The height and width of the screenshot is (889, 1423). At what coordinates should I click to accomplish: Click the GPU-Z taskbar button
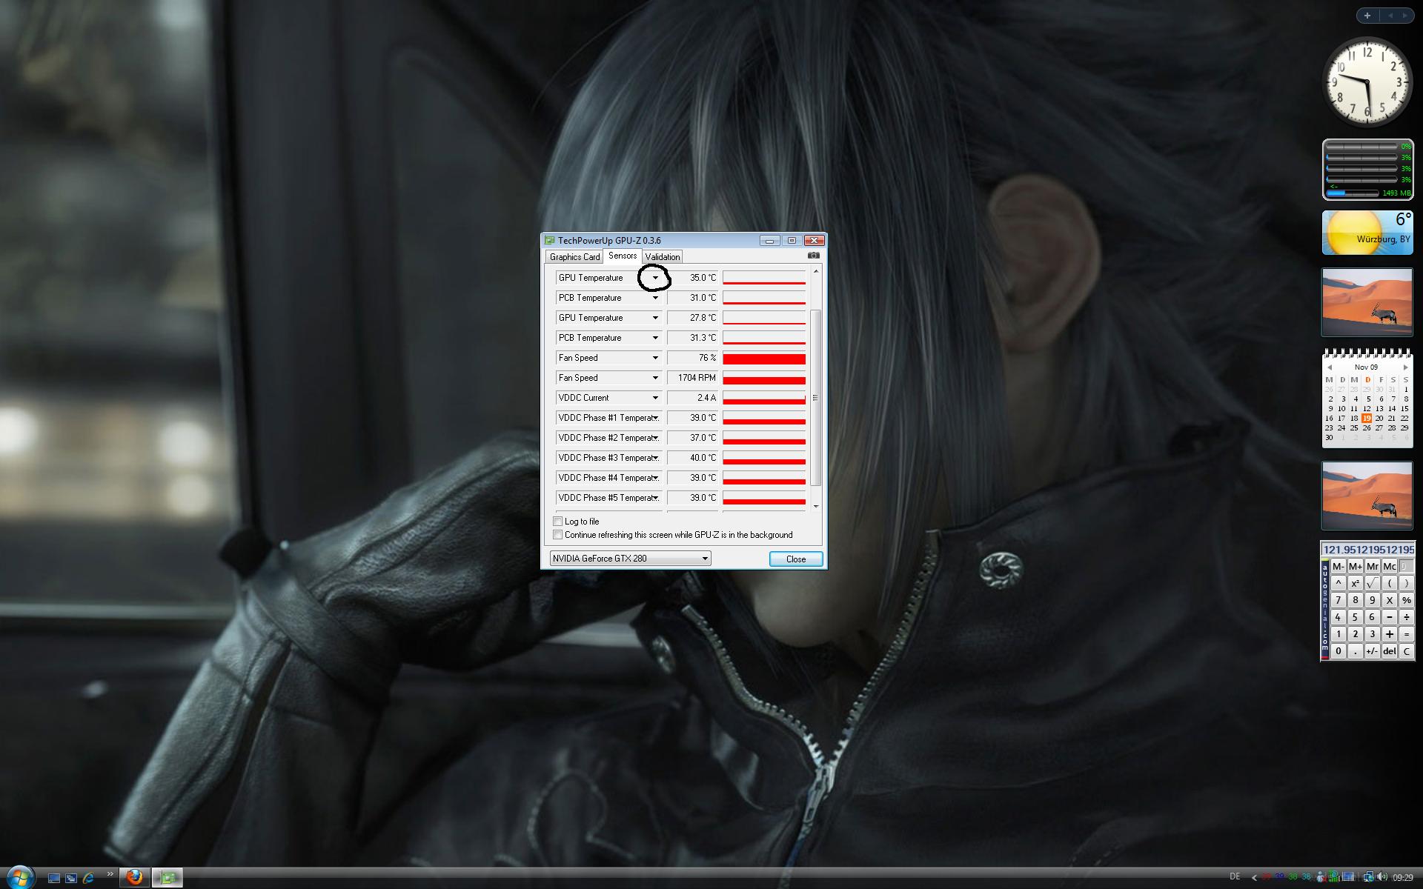tap(168, 878)
